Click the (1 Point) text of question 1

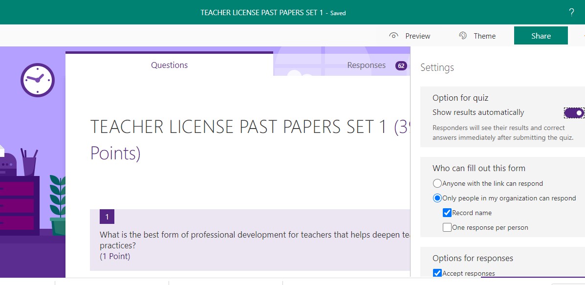click(x=115, y=256)
